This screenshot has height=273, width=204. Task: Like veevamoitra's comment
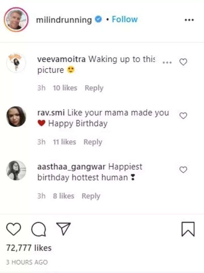point(183,62)
